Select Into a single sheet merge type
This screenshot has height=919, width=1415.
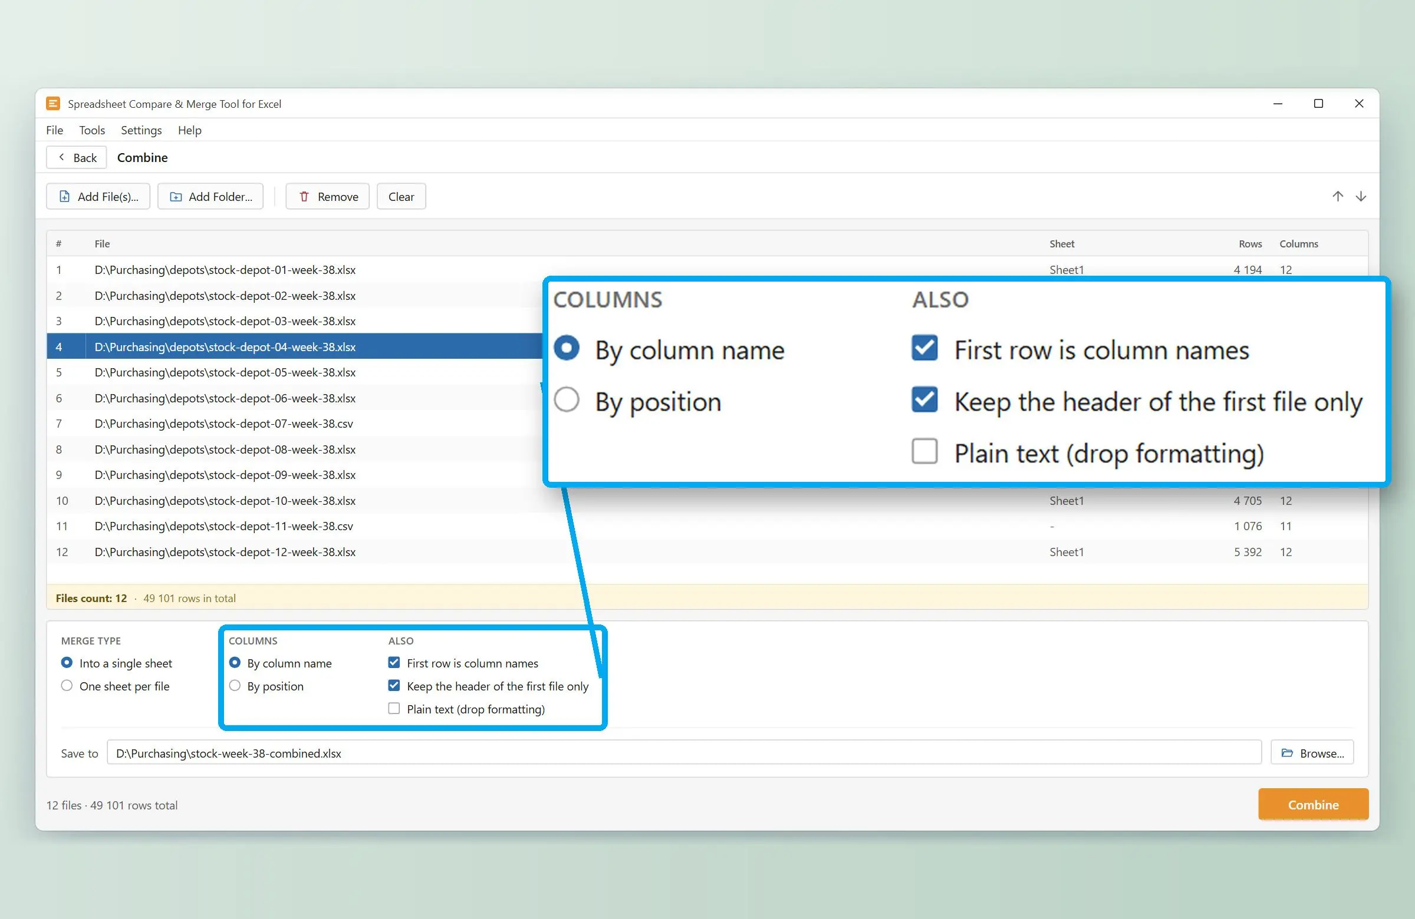tap(117, 663)
